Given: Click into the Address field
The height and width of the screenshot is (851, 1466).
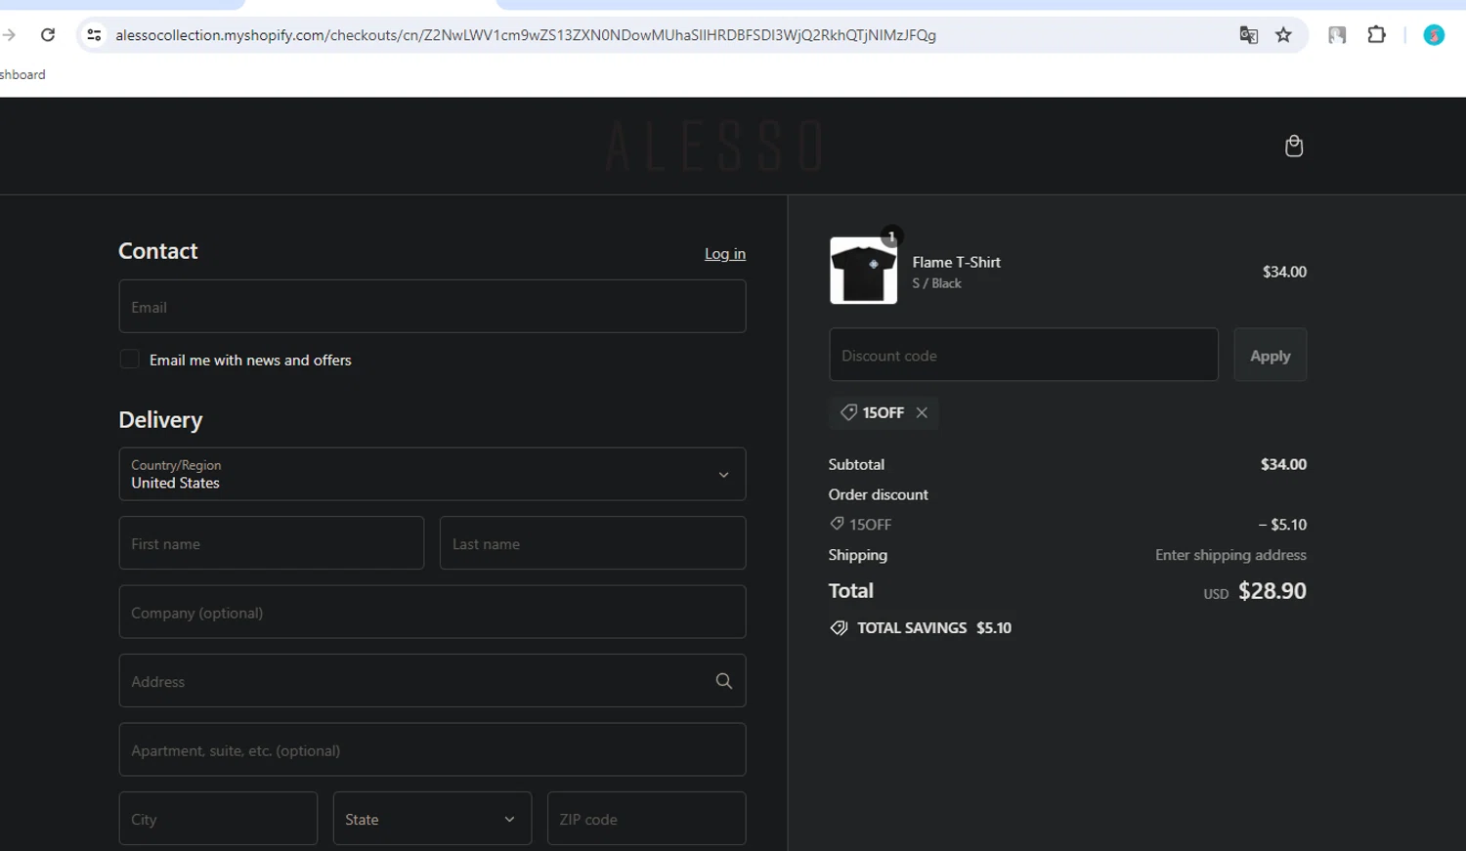Looking at the screenshot, I should coord(432,681).
